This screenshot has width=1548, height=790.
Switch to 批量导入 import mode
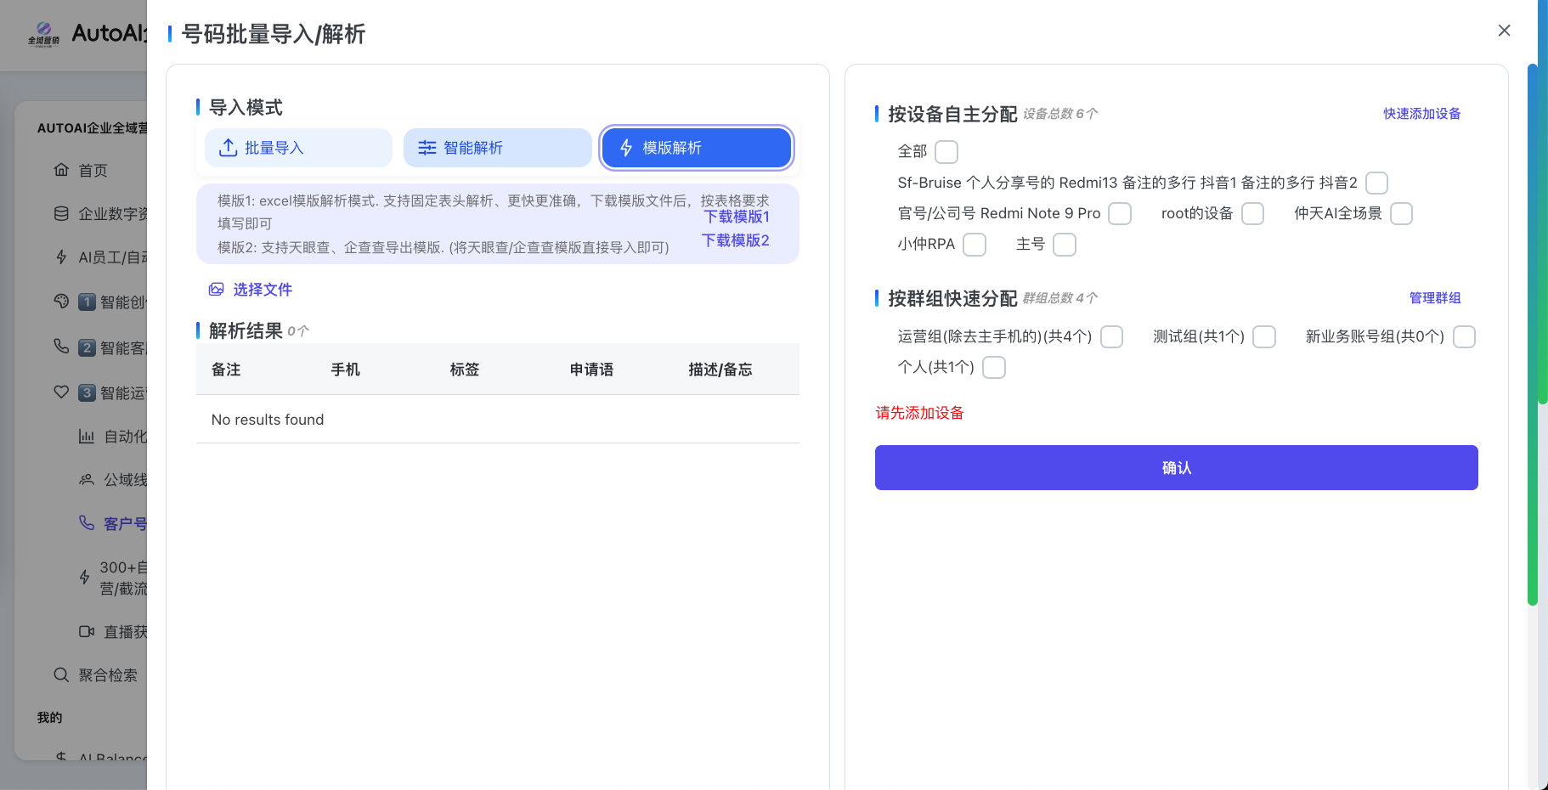(298, 148)
